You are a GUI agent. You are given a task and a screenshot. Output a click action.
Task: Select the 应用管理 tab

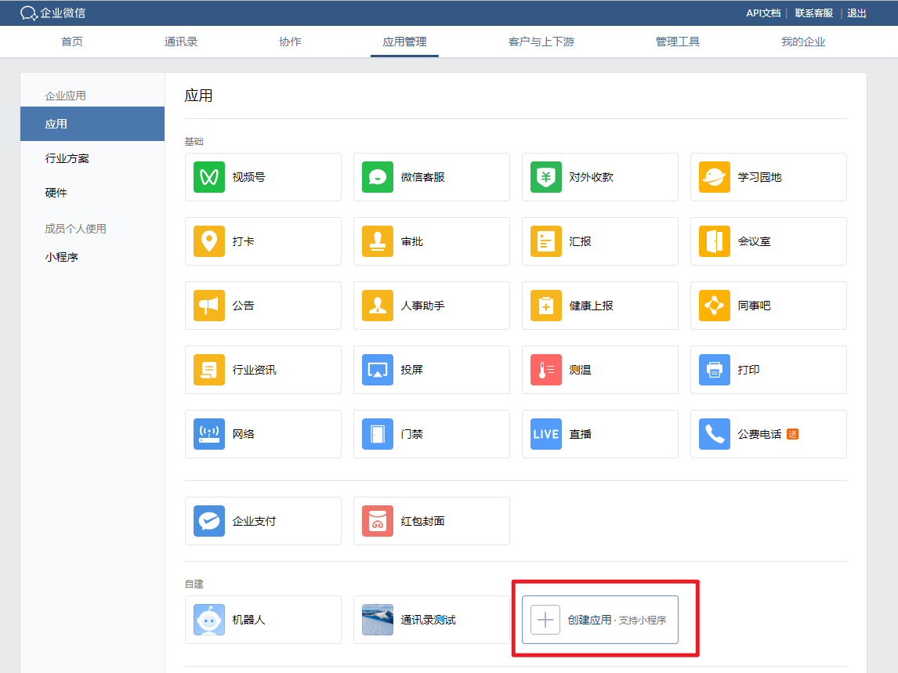pyautogui.click(x=404, y=42)
